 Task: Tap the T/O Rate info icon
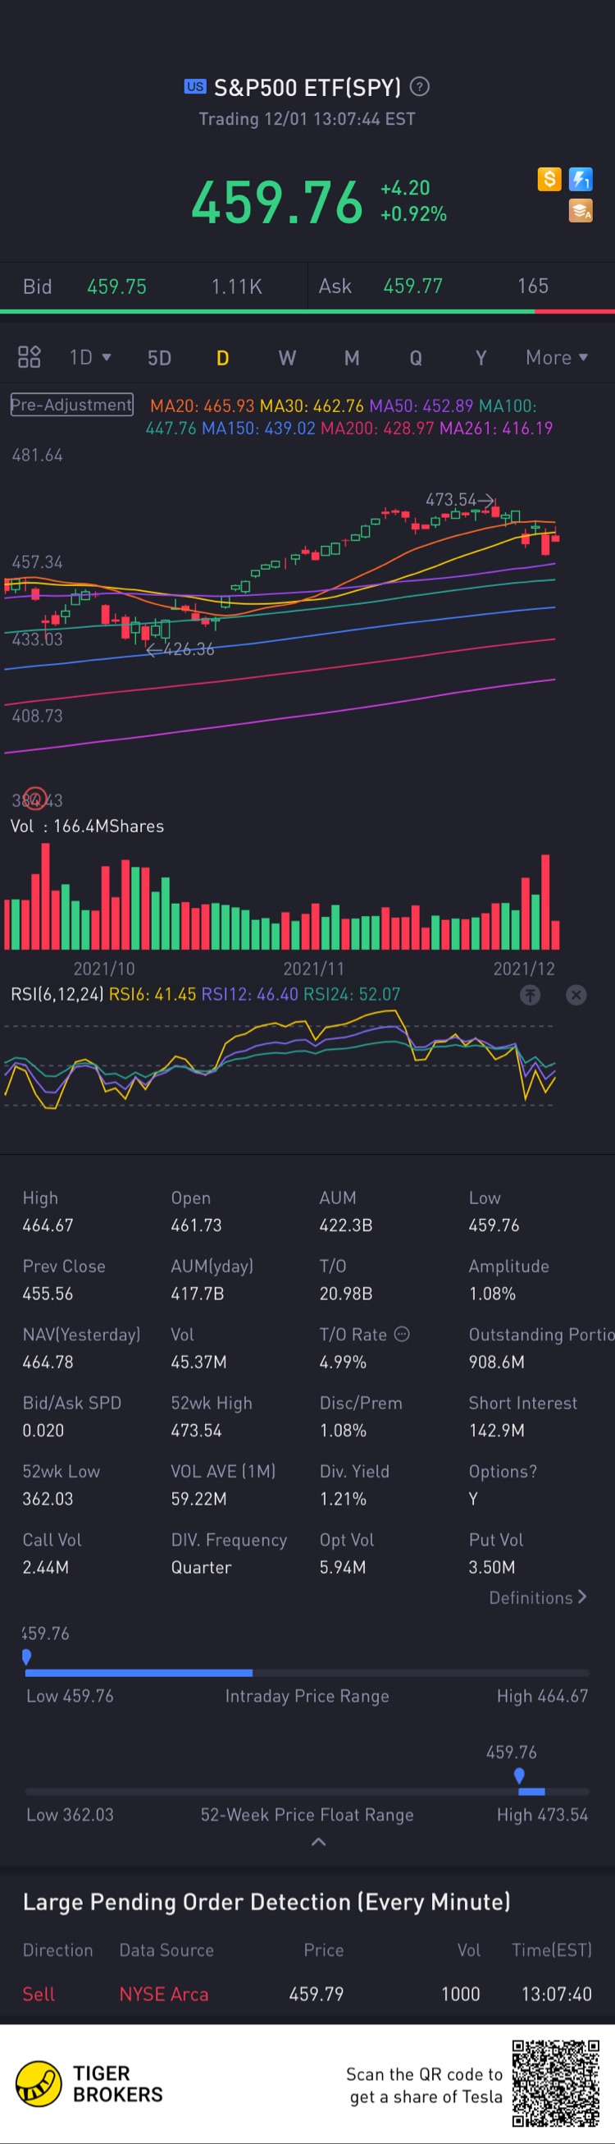click(x=402, y=1333)
